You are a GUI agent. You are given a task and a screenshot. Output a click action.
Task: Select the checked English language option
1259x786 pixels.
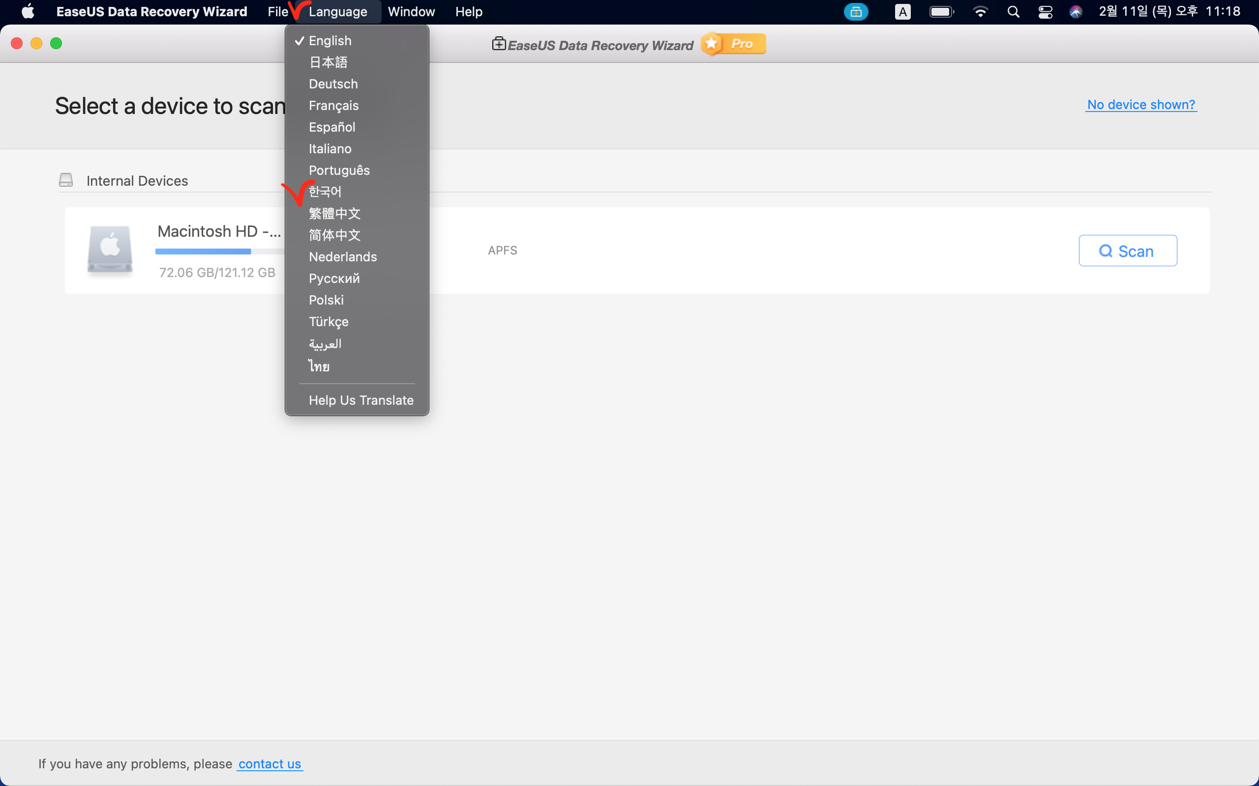330,41
